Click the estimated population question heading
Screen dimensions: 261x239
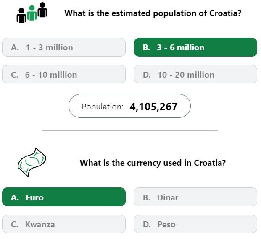point(153,13)
